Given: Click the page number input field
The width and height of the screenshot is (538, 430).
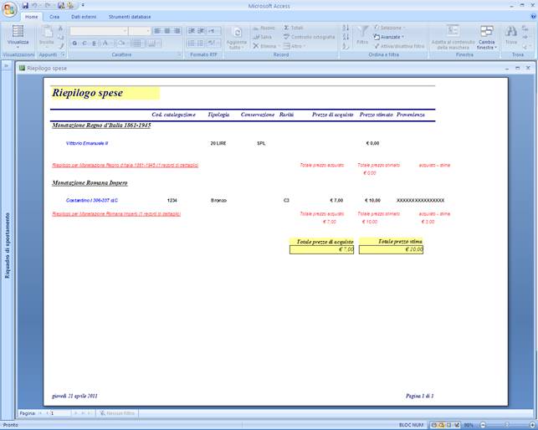Looking at the screenshot, I should pyautogui.click(x=60, y=413).
